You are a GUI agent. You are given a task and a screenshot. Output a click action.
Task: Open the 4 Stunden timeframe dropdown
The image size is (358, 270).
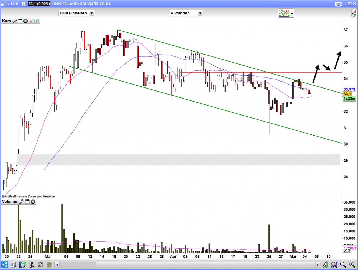[200, 13]
